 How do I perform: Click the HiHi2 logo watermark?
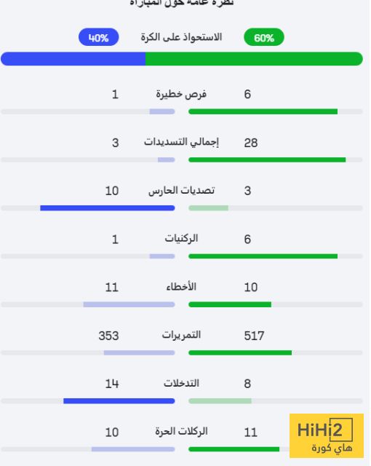tap(327, 435)
